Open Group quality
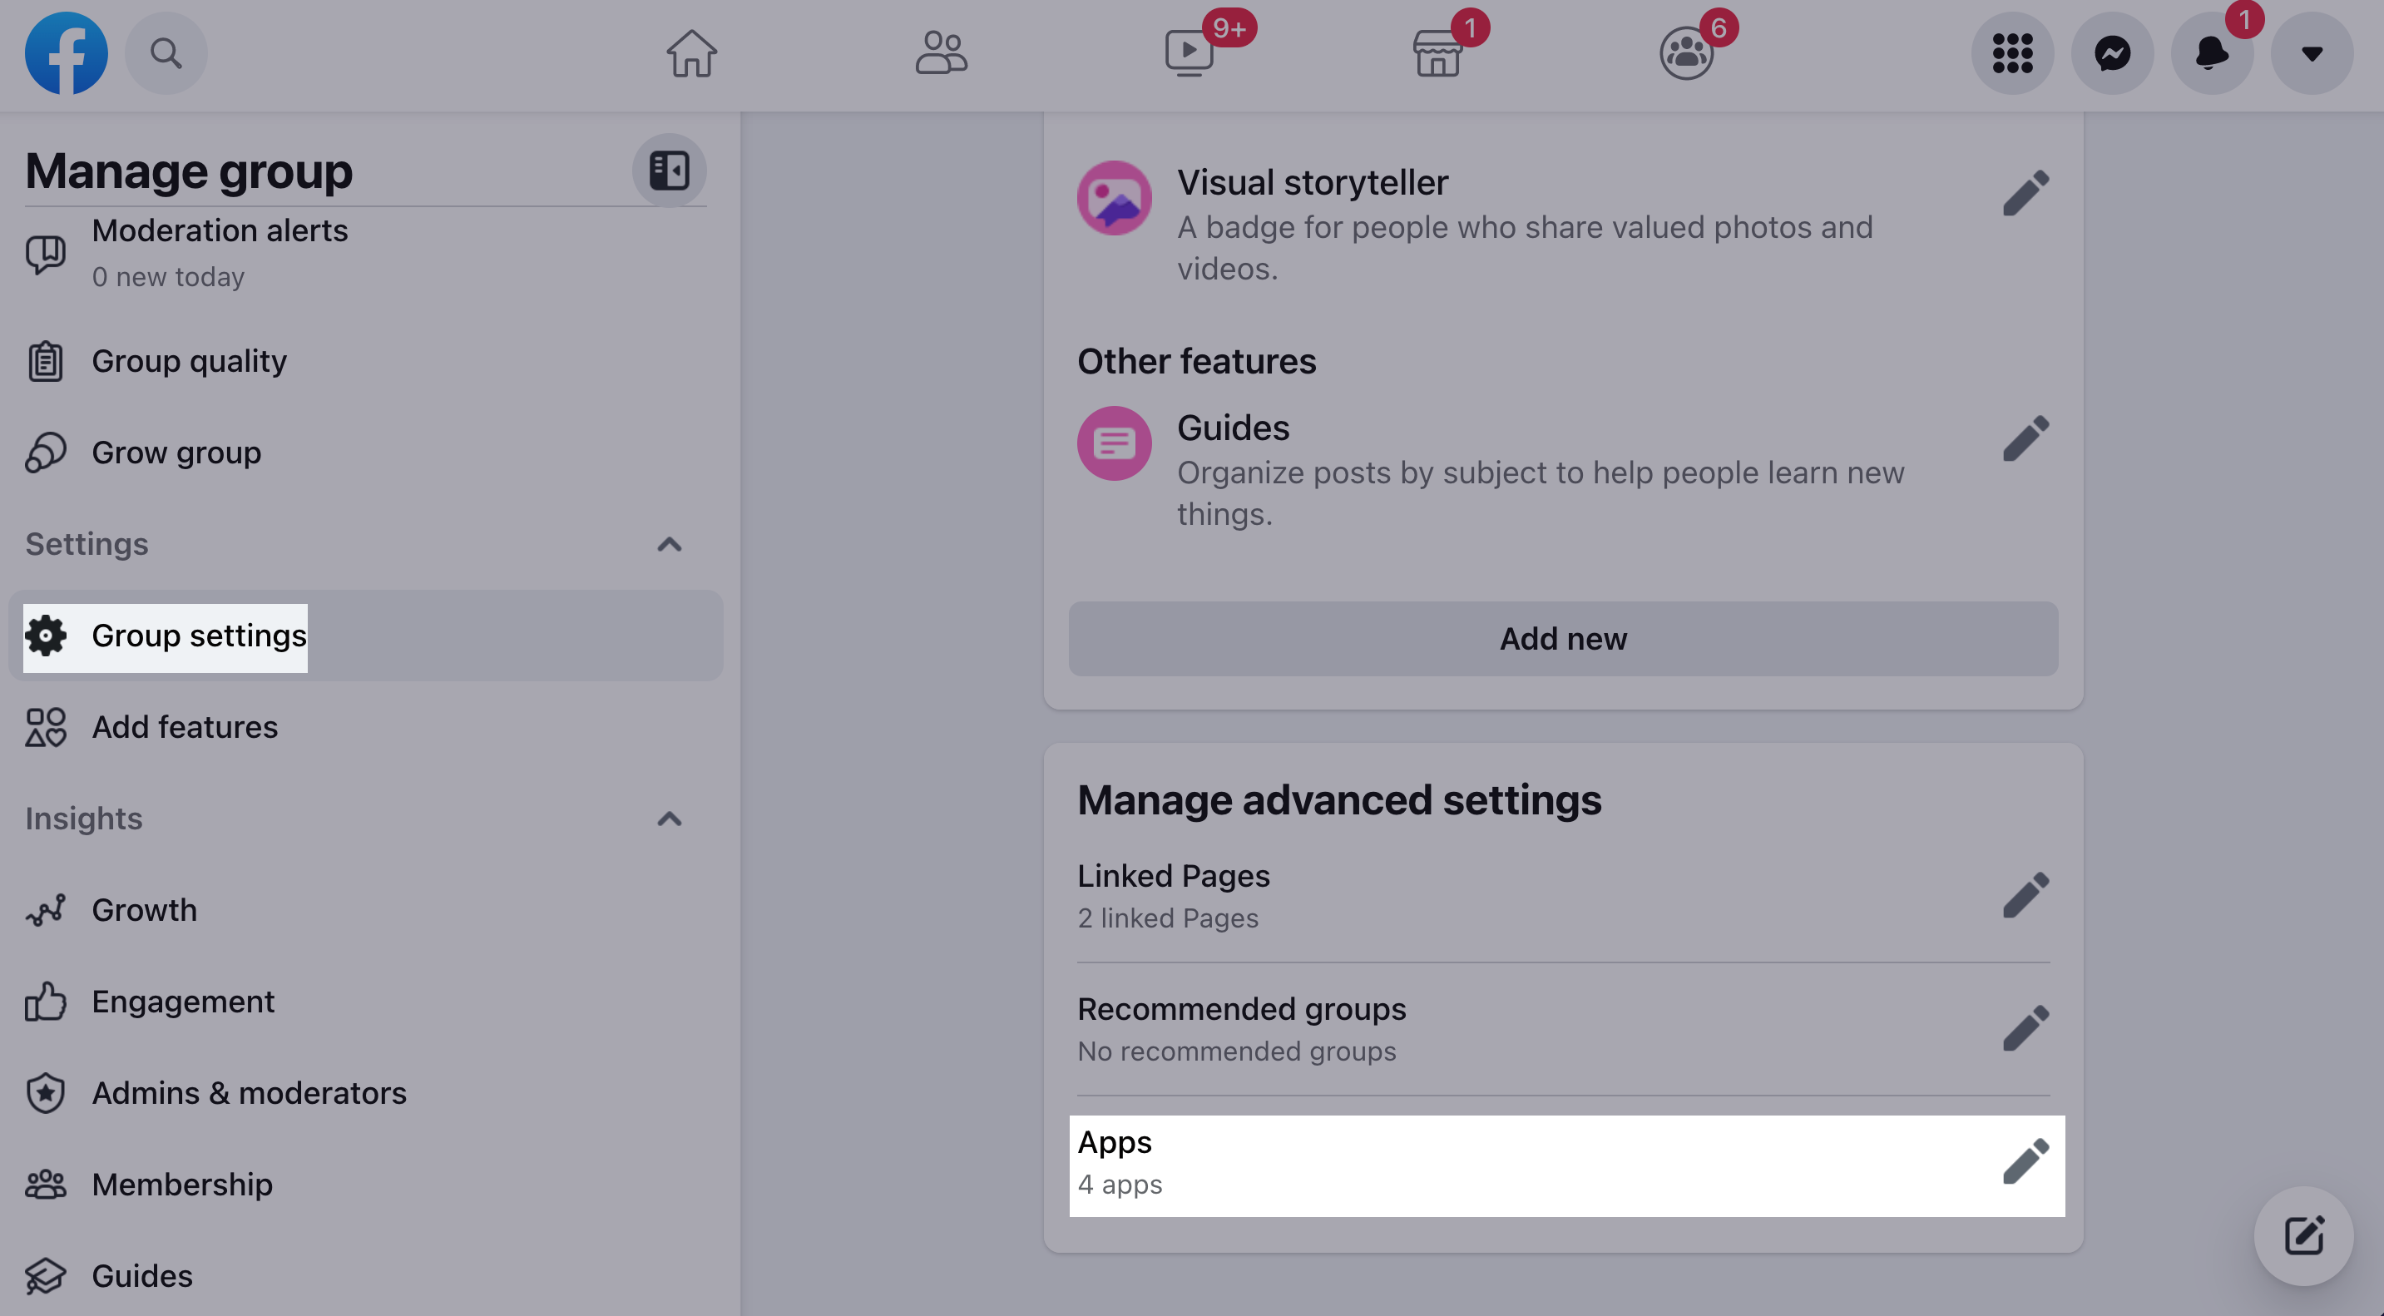2384x1316 pixels. pyautogui.click(x=365, y=361)
